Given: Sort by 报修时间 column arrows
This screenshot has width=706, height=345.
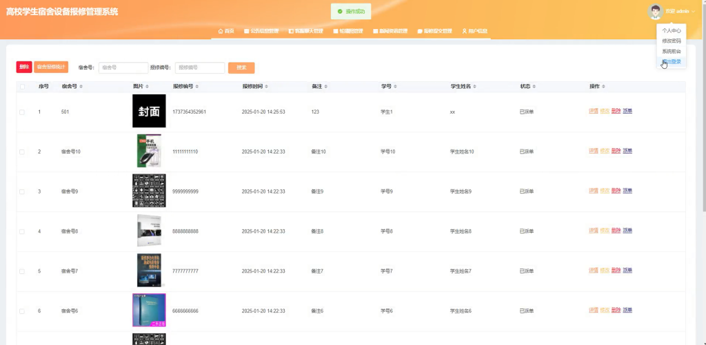Looking at the screenshot, I should coord(266,86).
